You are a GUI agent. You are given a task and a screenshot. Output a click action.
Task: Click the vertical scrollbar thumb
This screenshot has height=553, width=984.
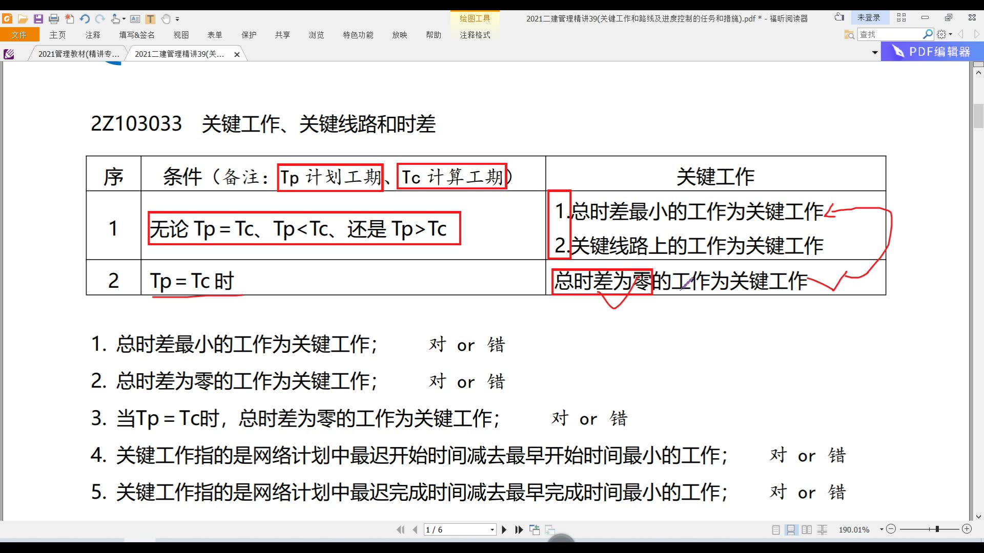[x=978, y=116]
